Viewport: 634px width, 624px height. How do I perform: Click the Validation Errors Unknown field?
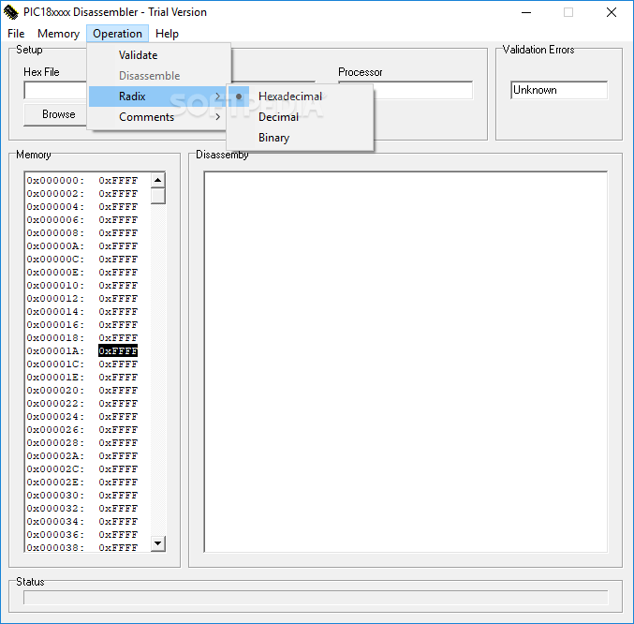(559, 90)
